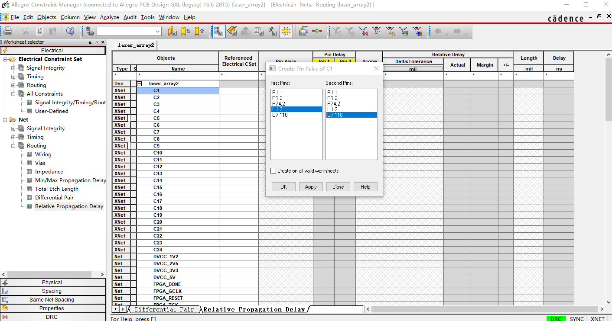This screenshot has width=612, height=321.
Task: Pin the Worksheet selector panel
Action: click(x=90, y=42)
